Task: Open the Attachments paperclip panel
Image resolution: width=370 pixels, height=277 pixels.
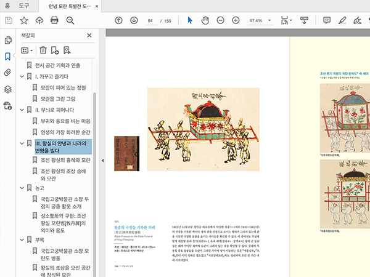Action: click(8, 73)
